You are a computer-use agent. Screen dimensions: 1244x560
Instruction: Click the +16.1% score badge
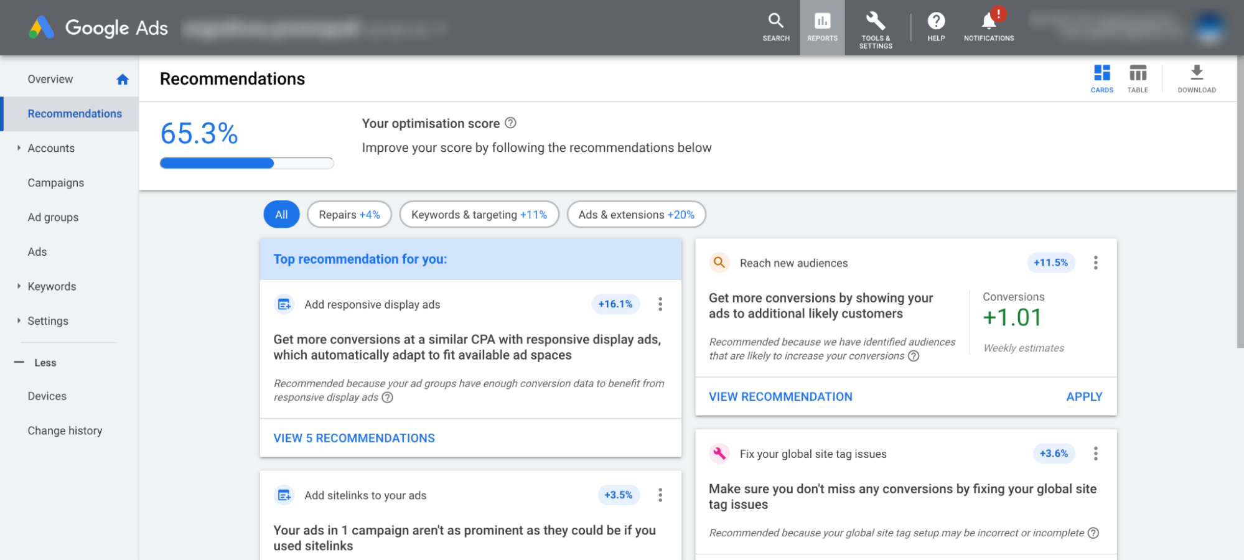click(615, 304)
